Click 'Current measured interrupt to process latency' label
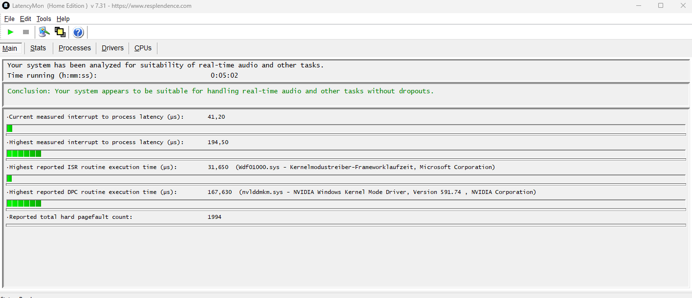The height and width of the screenshot is (298, 692). (96, 117)
